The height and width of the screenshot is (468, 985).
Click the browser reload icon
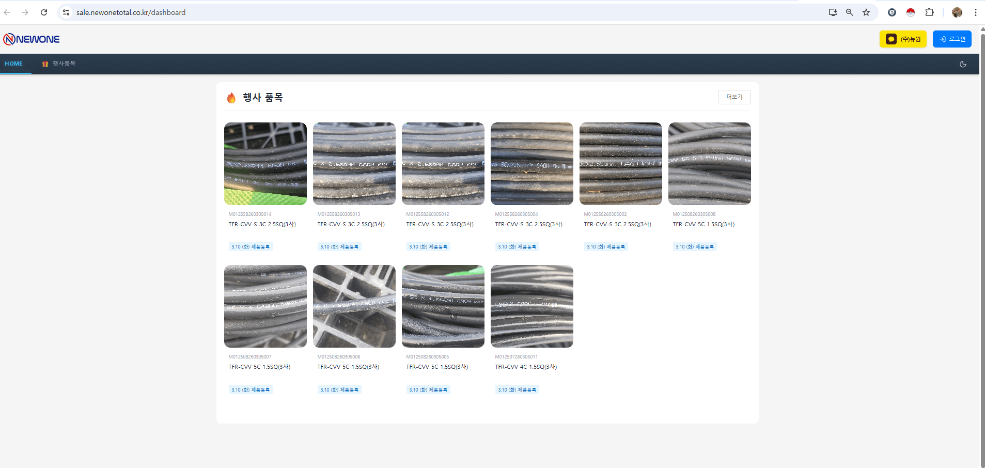tap(44, 12)
